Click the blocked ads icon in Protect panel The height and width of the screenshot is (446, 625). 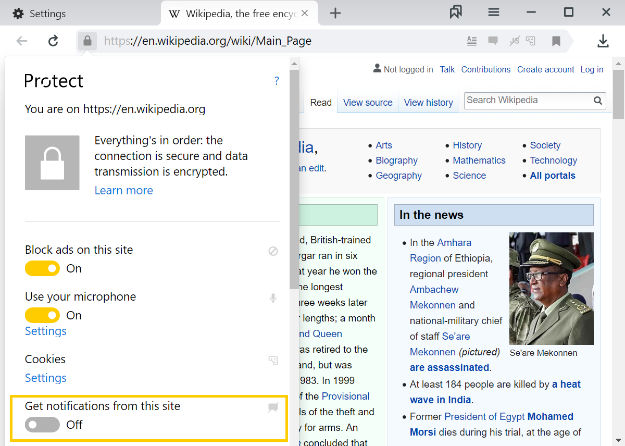273,251
